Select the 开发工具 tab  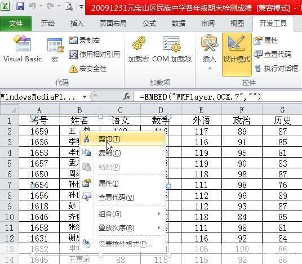click(273, 24)
